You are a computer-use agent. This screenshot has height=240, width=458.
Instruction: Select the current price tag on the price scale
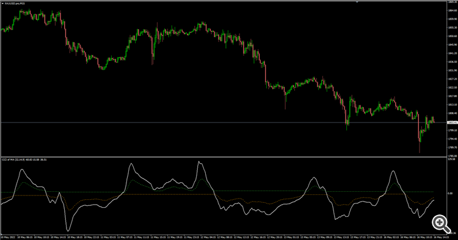(x=453, y=122)
